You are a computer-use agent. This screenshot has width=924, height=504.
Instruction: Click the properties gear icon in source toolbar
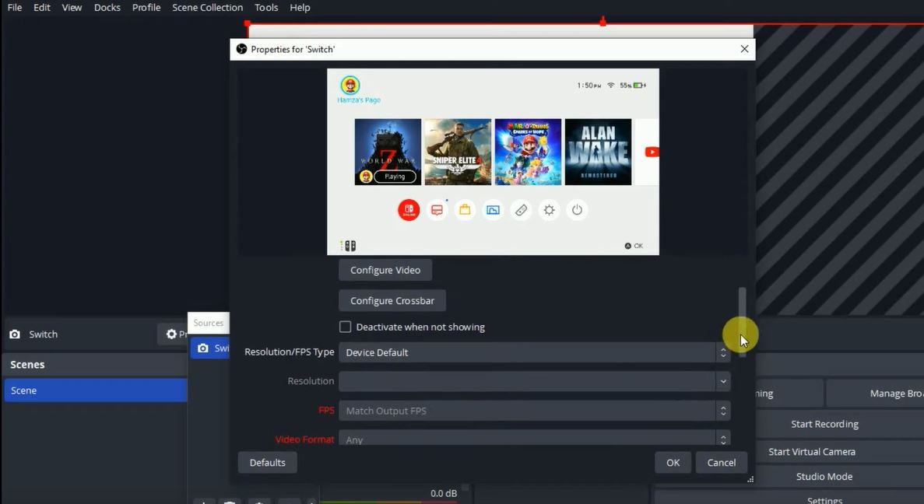(x=171, y=334)
